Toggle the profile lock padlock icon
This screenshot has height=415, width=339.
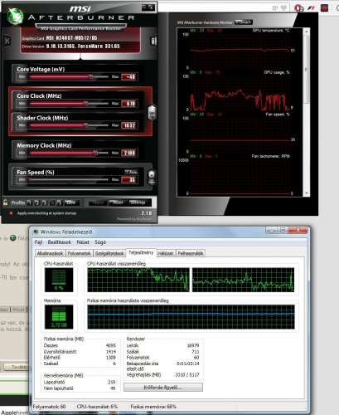click(5, 203)
